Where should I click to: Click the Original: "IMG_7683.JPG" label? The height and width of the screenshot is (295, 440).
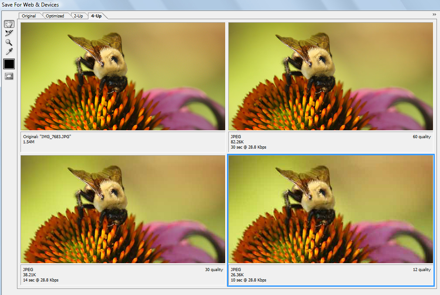point(47,137)
